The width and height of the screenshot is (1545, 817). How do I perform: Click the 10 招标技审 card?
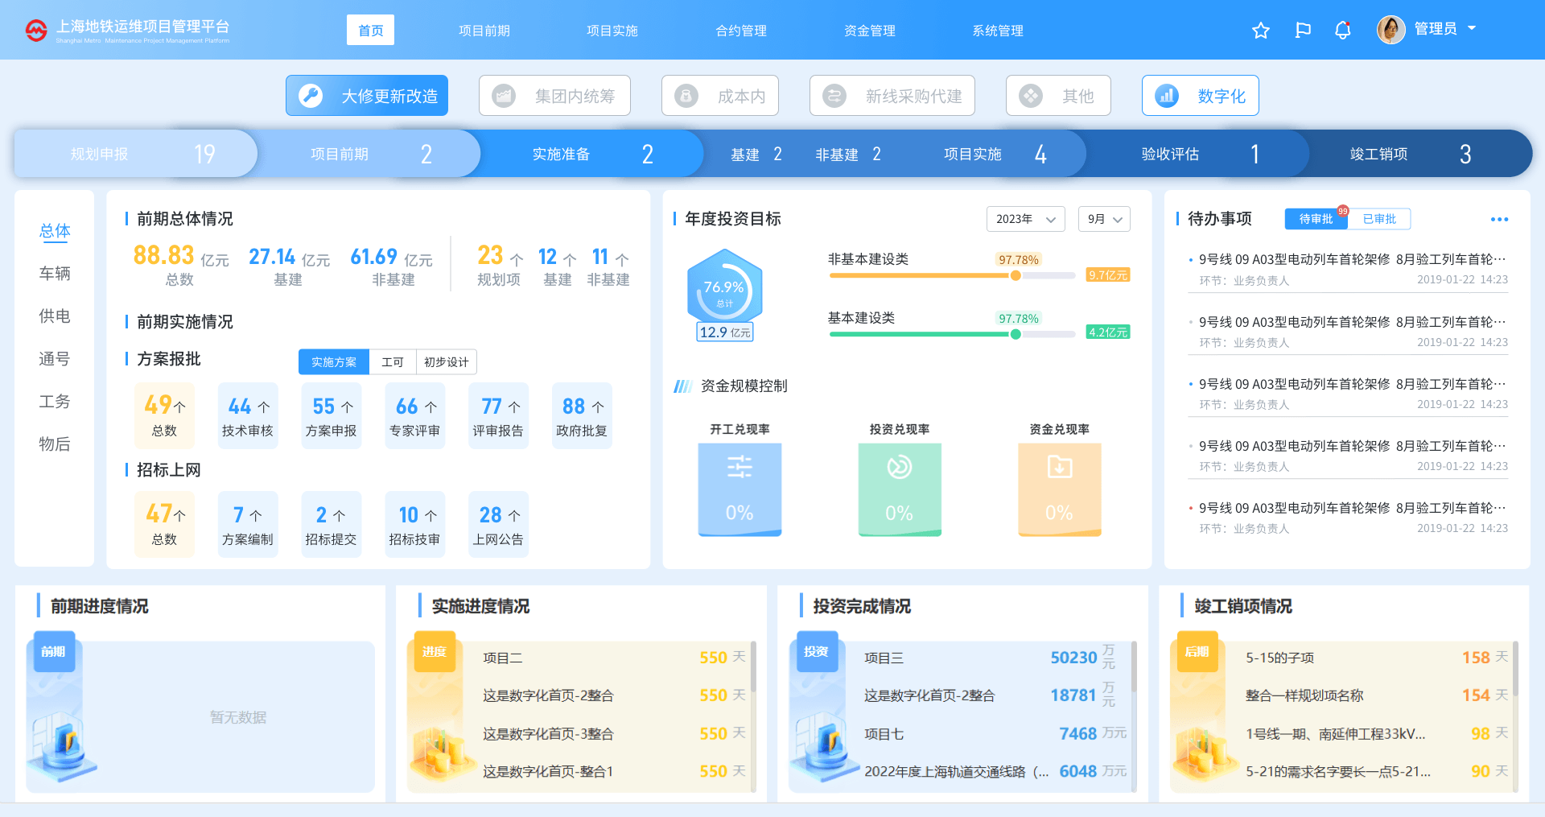[x=415, y=525]
